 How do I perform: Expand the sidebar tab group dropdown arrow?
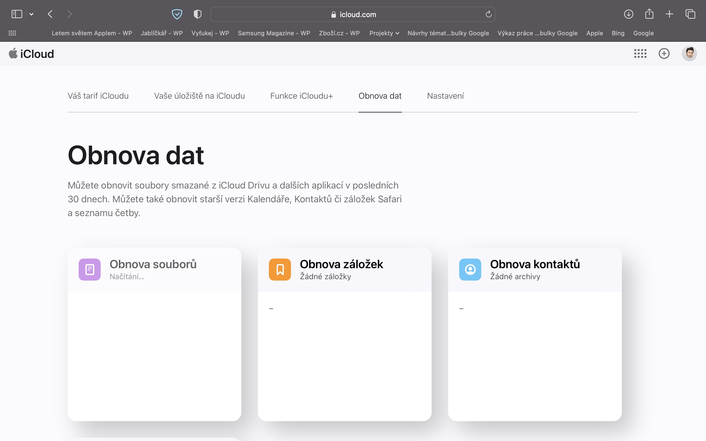[x=31, y=14]
